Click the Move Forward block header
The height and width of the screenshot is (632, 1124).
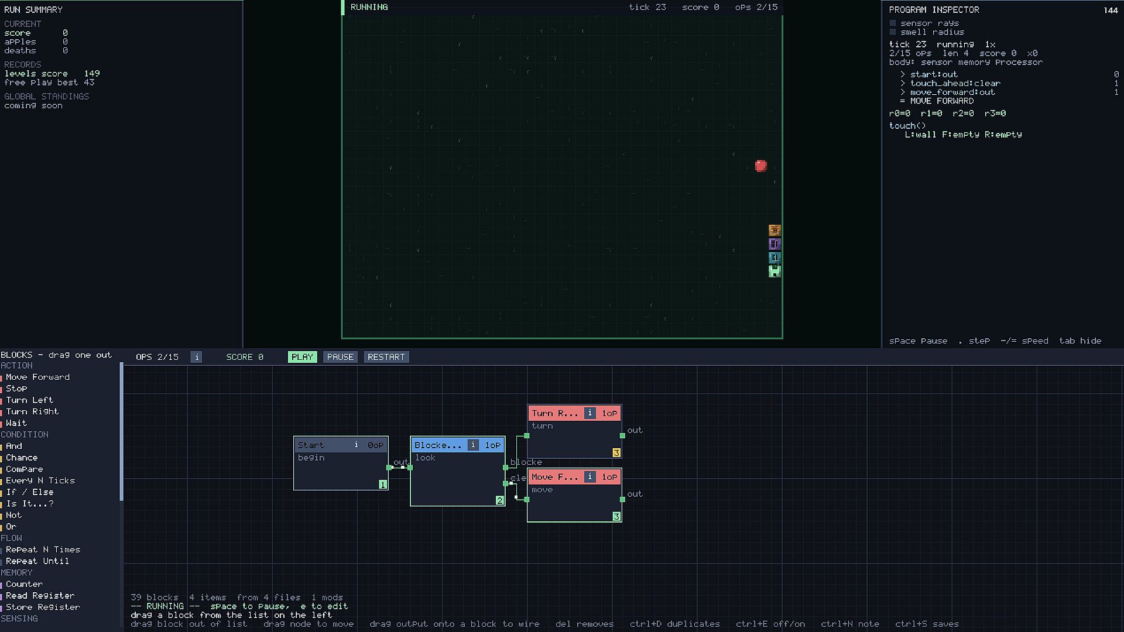574,477
